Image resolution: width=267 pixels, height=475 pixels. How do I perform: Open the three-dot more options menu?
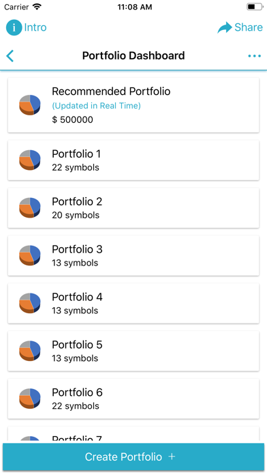(x=254, y=56)
